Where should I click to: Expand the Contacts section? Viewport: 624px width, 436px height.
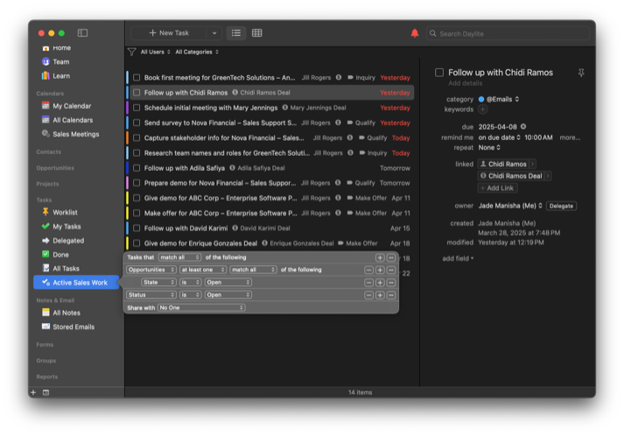click(48, 152)
